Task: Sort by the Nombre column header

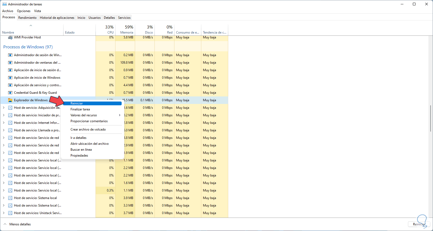Action: click(32, 30)
